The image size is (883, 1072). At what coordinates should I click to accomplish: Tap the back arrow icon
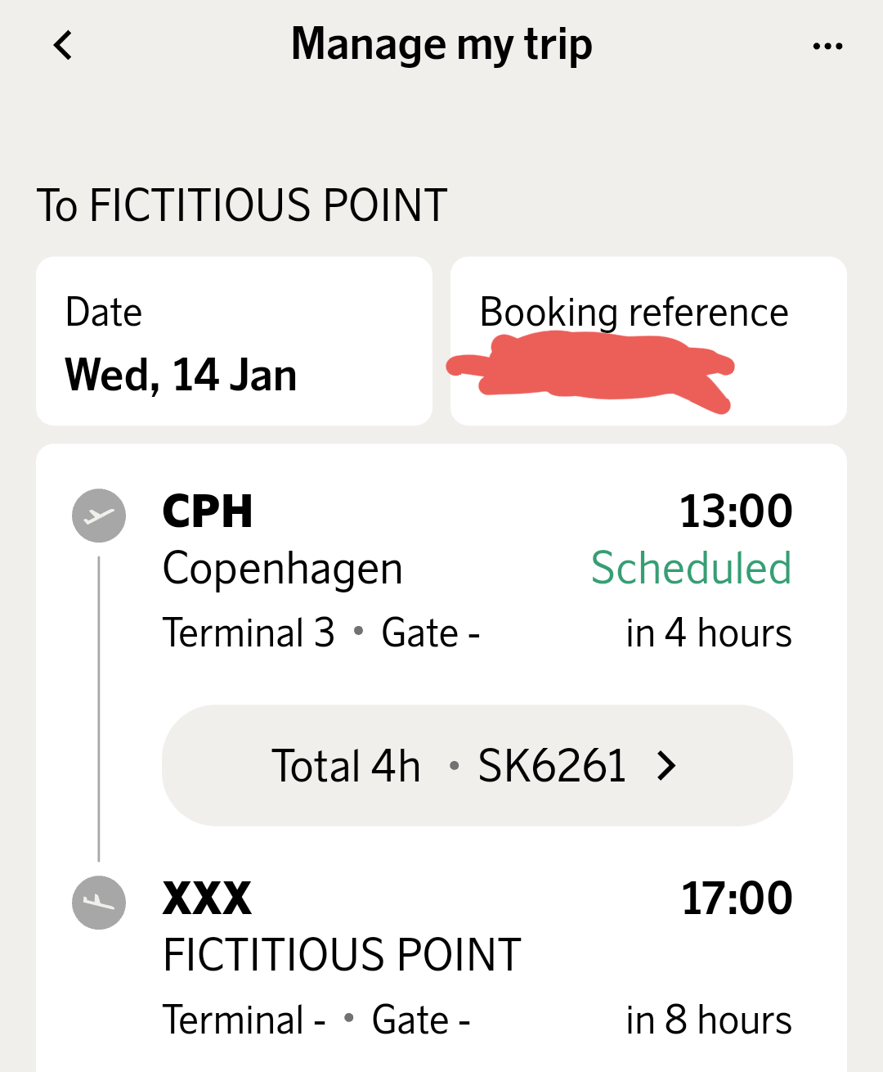[x=63, y=45]
